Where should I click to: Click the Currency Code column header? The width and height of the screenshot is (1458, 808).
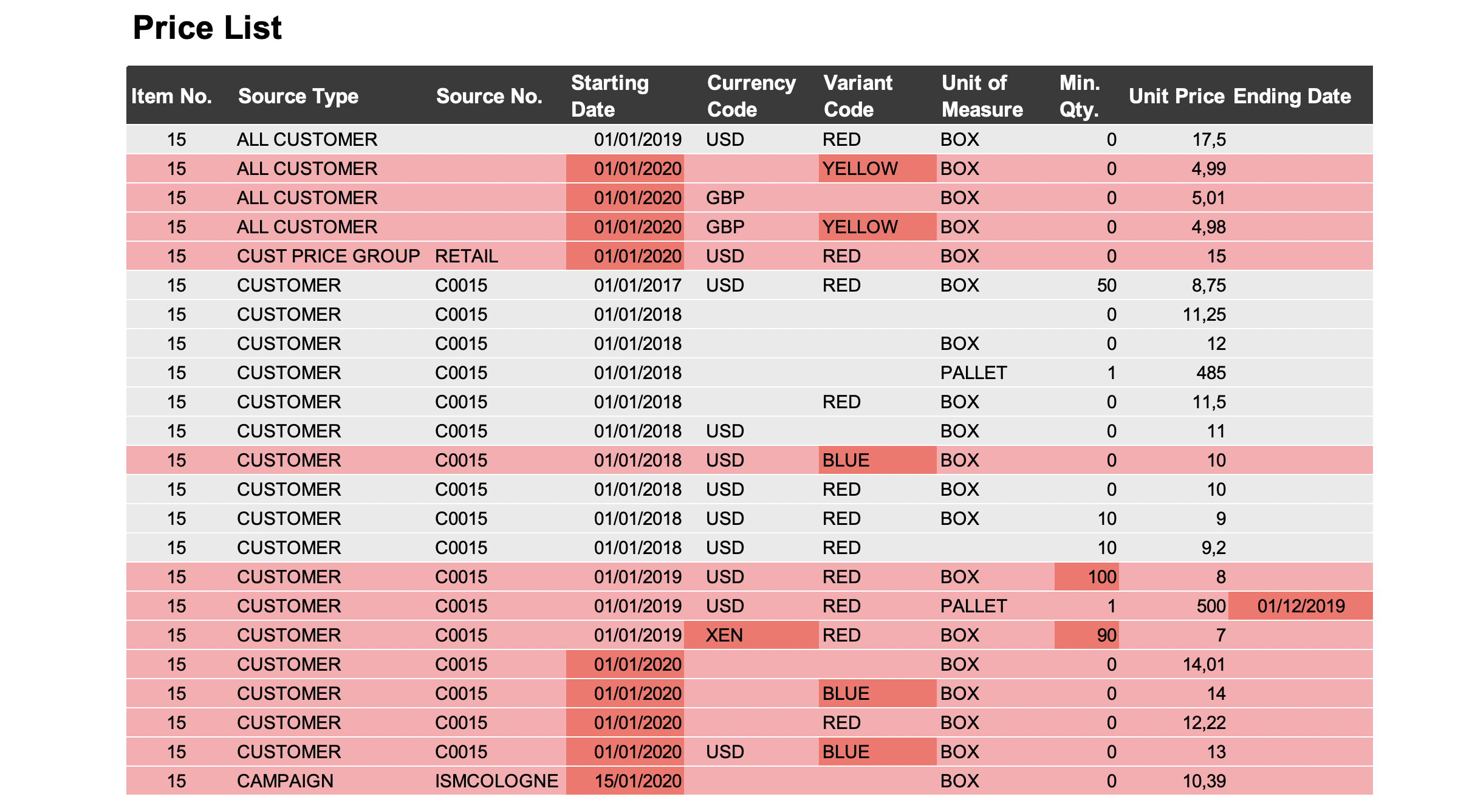[x=751, y=96]
